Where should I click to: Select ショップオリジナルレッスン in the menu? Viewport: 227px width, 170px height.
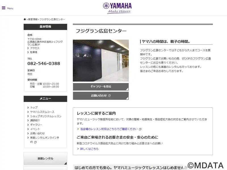(46, 116)
